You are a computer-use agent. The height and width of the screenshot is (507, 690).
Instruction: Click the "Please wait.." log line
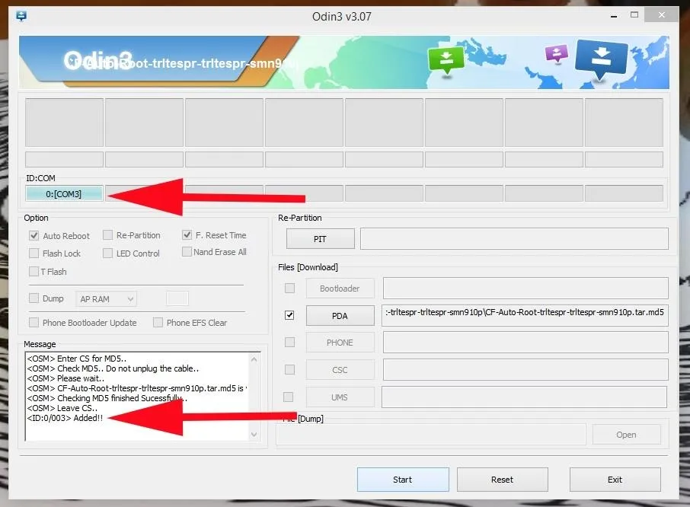[65, 378]
